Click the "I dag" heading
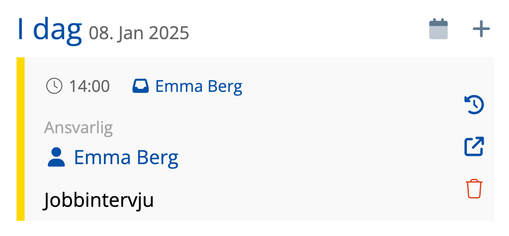 click(49, 29)
